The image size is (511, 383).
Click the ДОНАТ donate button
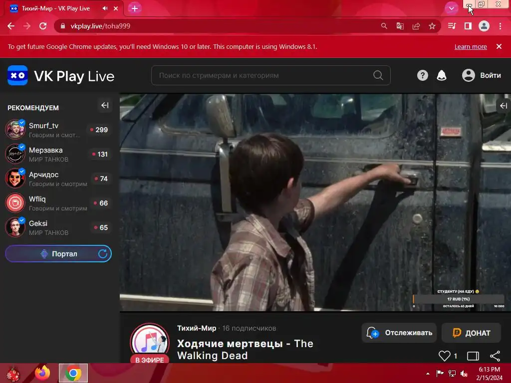tap(471, 333)
